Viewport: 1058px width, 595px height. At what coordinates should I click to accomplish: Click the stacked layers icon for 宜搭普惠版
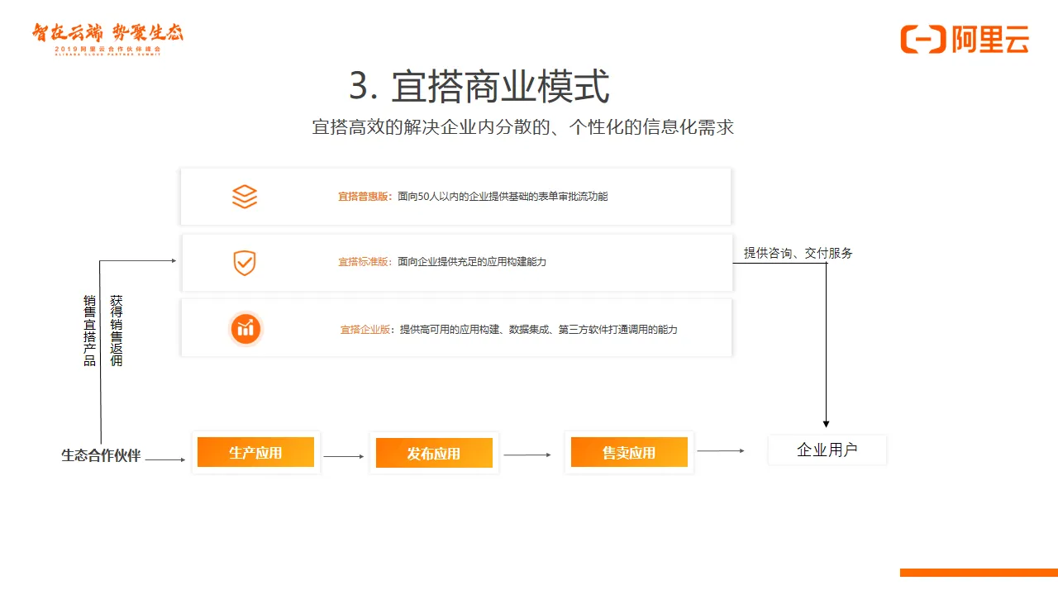(245, 197)
